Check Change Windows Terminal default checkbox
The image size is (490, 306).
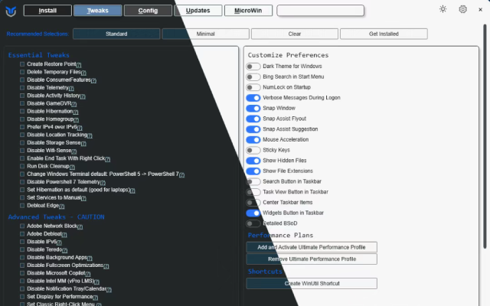point(22,174)
